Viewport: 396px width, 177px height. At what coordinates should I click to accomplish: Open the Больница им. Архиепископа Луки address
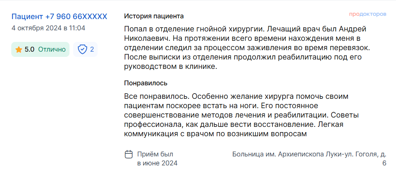pos(309,159)
